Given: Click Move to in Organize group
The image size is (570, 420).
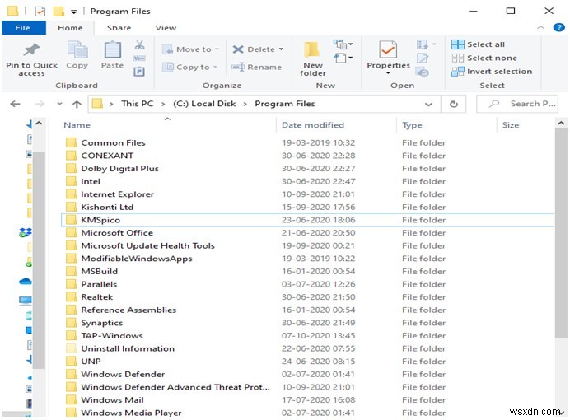Looking at the screenshot, I should click(x=190, y=49).
